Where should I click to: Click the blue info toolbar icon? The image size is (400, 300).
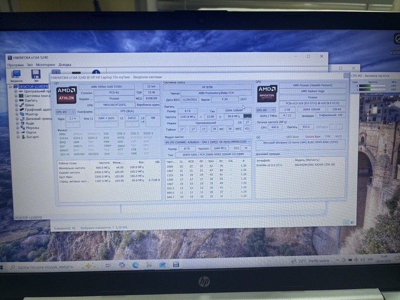(x=96, y=72)
